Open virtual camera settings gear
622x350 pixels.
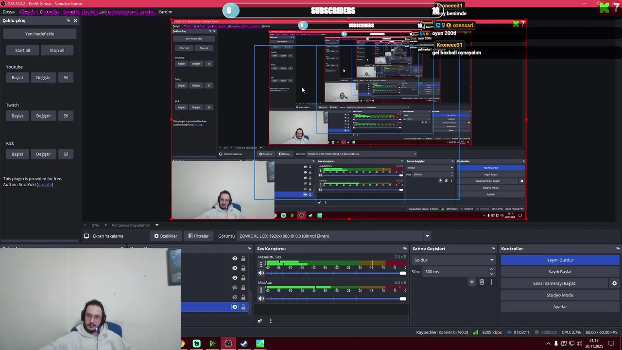614,283
